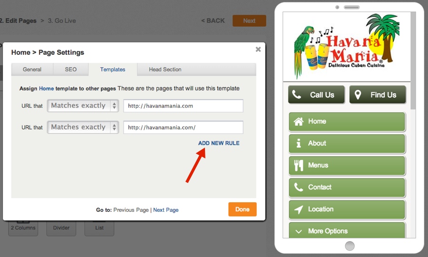Click the arrow icon on Location item
This screenshot has width=428, height=257.
[x=299, y=209]
